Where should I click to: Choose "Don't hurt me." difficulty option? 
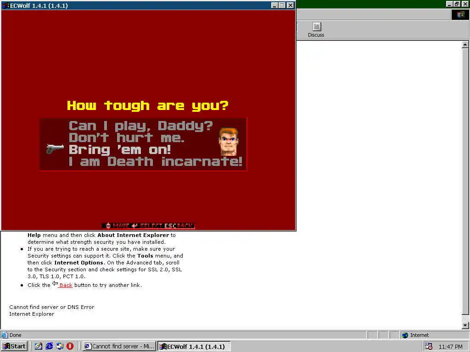pos(127,137)
